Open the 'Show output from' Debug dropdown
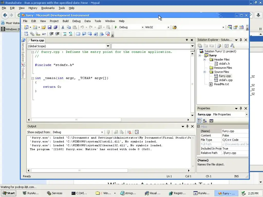Screen dimensions: 263x197 (102, 132)
